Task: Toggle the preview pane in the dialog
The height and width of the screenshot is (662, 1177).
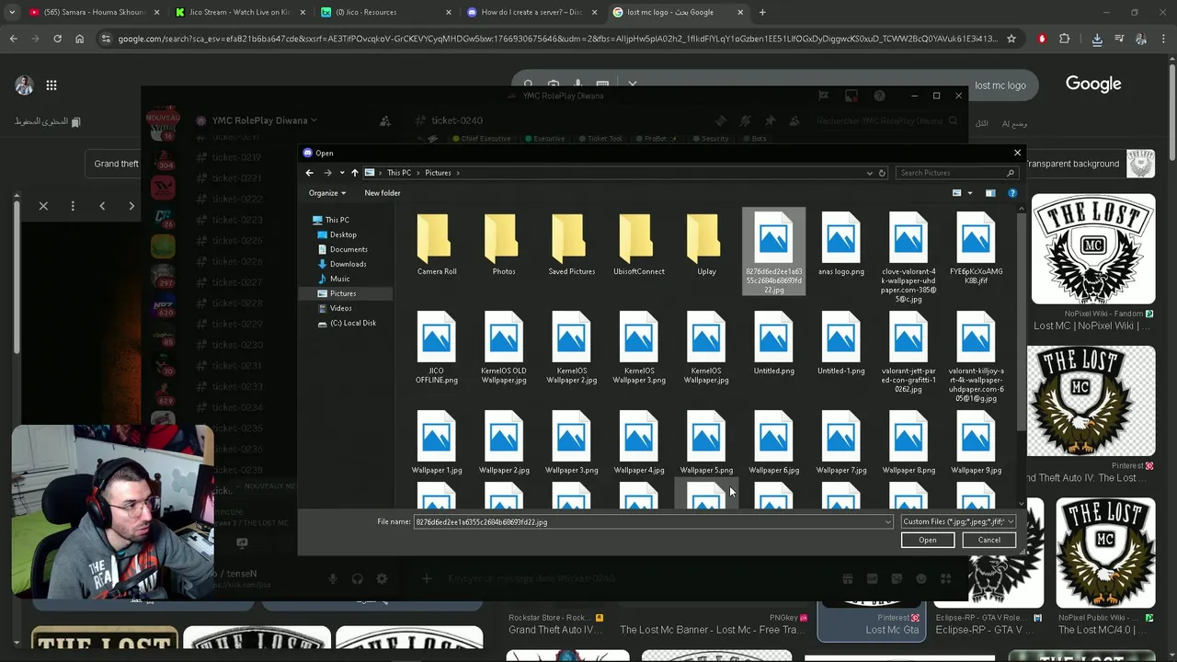Action: tap(990, 193)
